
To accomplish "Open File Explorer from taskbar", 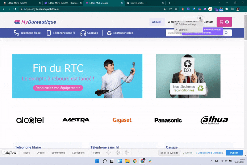I will coord(127,161).
